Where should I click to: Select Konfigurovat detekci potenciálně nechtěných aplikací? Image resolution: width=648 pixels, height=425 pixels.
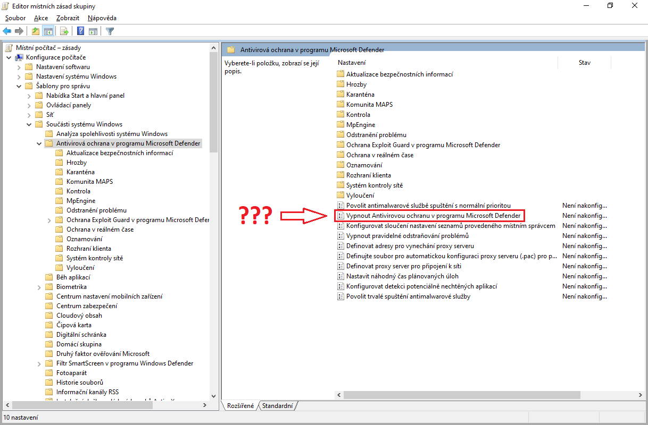click(421, 286)
